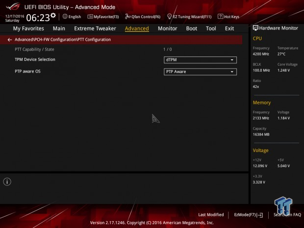
Task: Click the Hardware Monitor screen icon
Action: 255,28
